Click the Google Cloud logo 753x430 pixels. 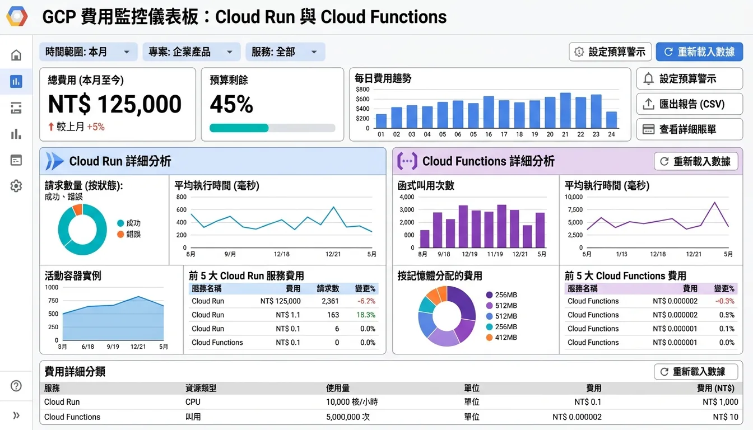point(17,16)
